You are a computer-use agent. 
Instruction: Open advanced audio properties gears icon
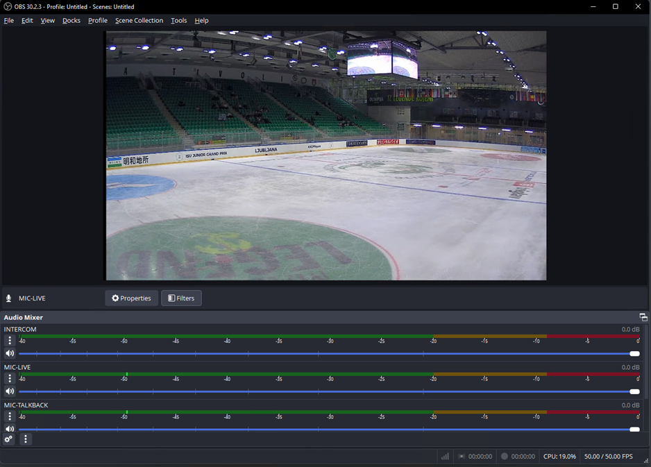(x=9, y=439)
